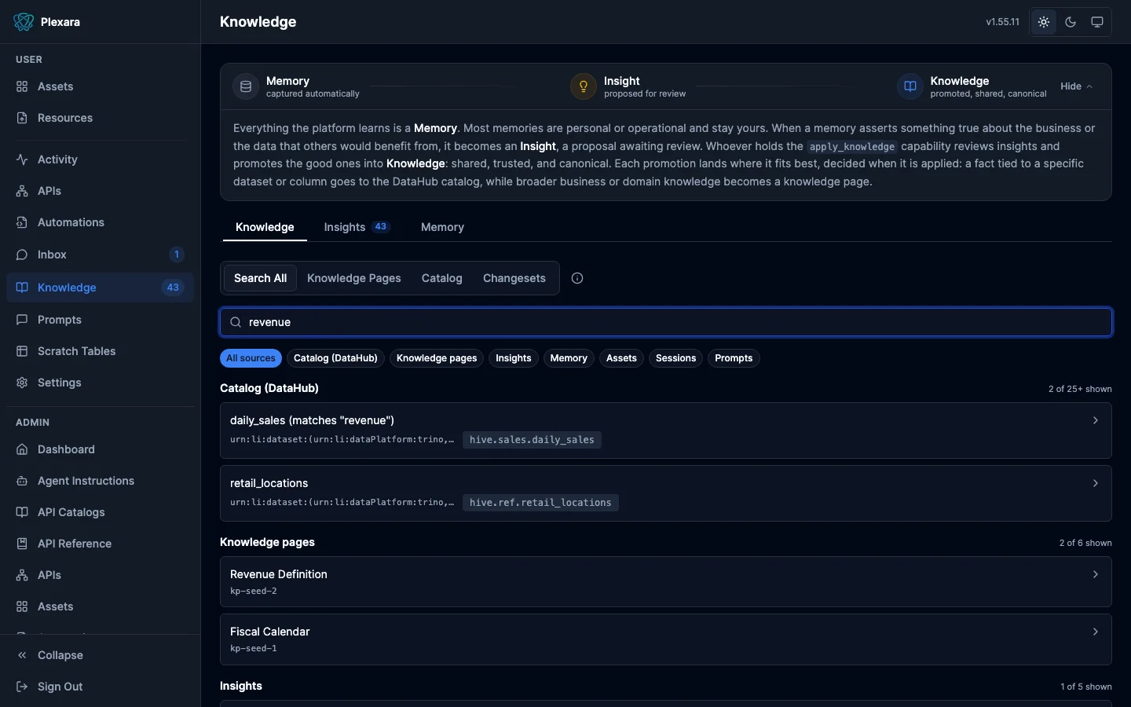Sign out of Plexara
The width and height of the screenshot is (1131, 707).
[x=100, y=687]
